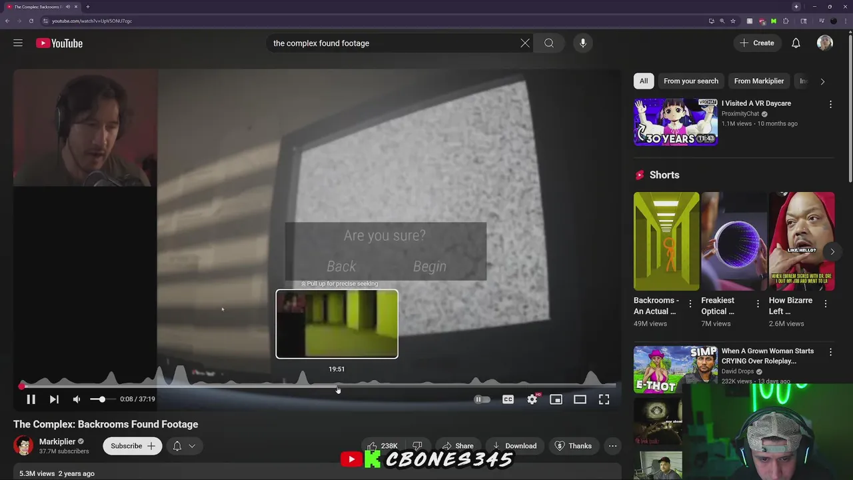Expand the notification preference dropdown

(x=184, y=446)
